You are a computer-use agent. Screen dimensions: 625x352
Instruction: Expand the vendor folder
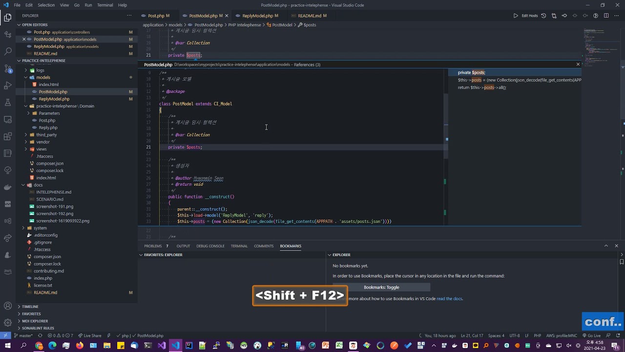pyautogui.click(x=42, y=142)
